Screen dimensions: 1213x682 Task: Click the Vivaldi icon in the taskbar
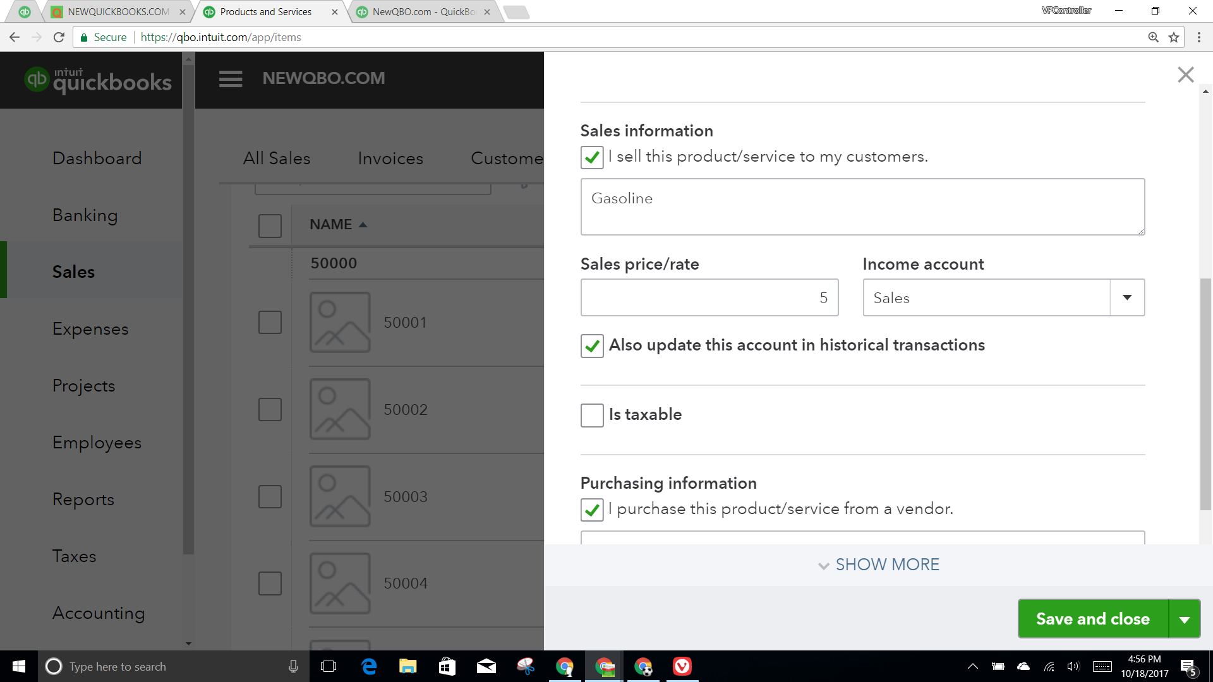[x=682, y=666]
